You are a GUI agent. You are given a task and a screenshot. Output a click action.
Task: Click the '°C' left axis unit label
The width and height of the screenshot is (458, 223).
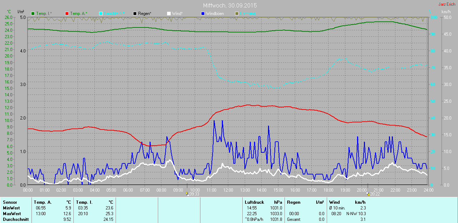click(9, 12)
